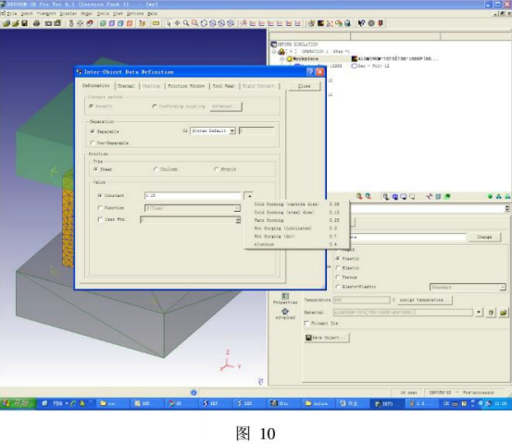
Task: Choose Hot forging (dry) 0.7 preset
Action: (x=296, y=236)
